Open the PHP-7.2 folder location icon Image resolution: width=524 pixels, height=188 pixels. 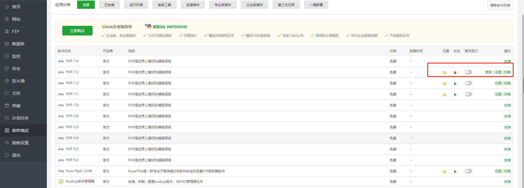[x=444, y=84]
